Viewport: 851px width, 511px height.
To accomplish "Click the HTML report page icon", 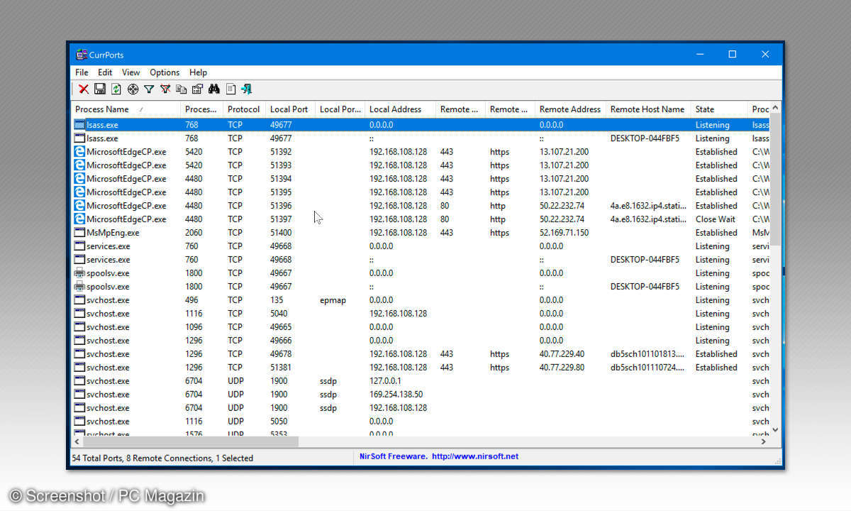I will pos(230,89).
